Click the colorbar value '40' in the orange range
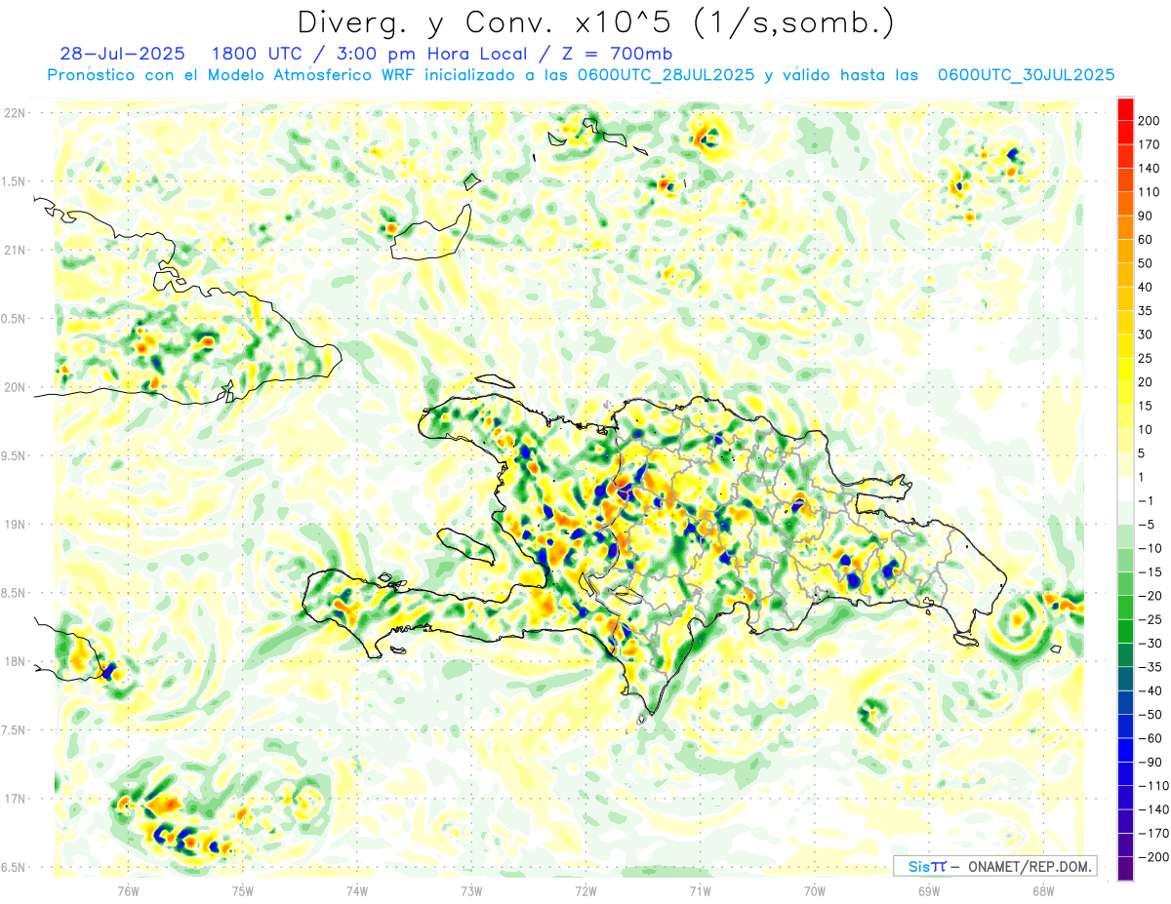This screenshot has height=904, width=1171. coord(1148,288)
